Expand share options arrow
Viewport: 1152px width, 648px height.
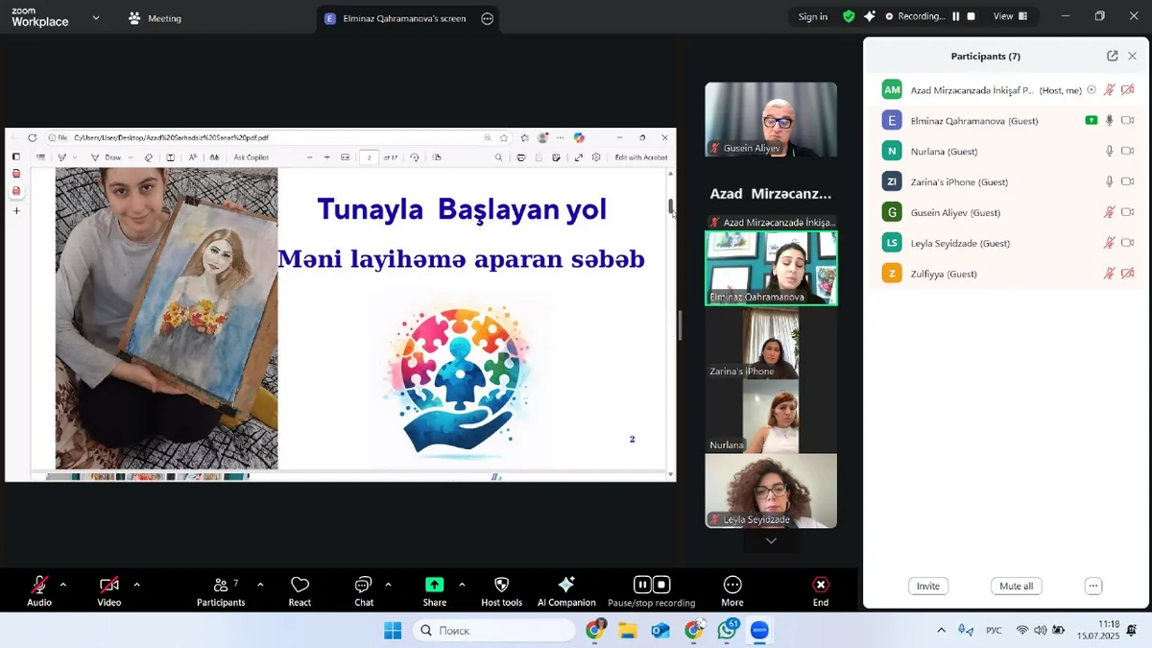pos(462,585)
